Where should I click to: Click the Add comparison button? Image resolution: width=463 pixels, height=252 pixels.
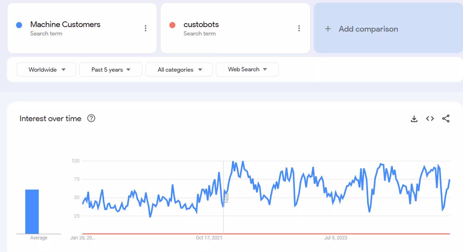[x=368, y=29]
